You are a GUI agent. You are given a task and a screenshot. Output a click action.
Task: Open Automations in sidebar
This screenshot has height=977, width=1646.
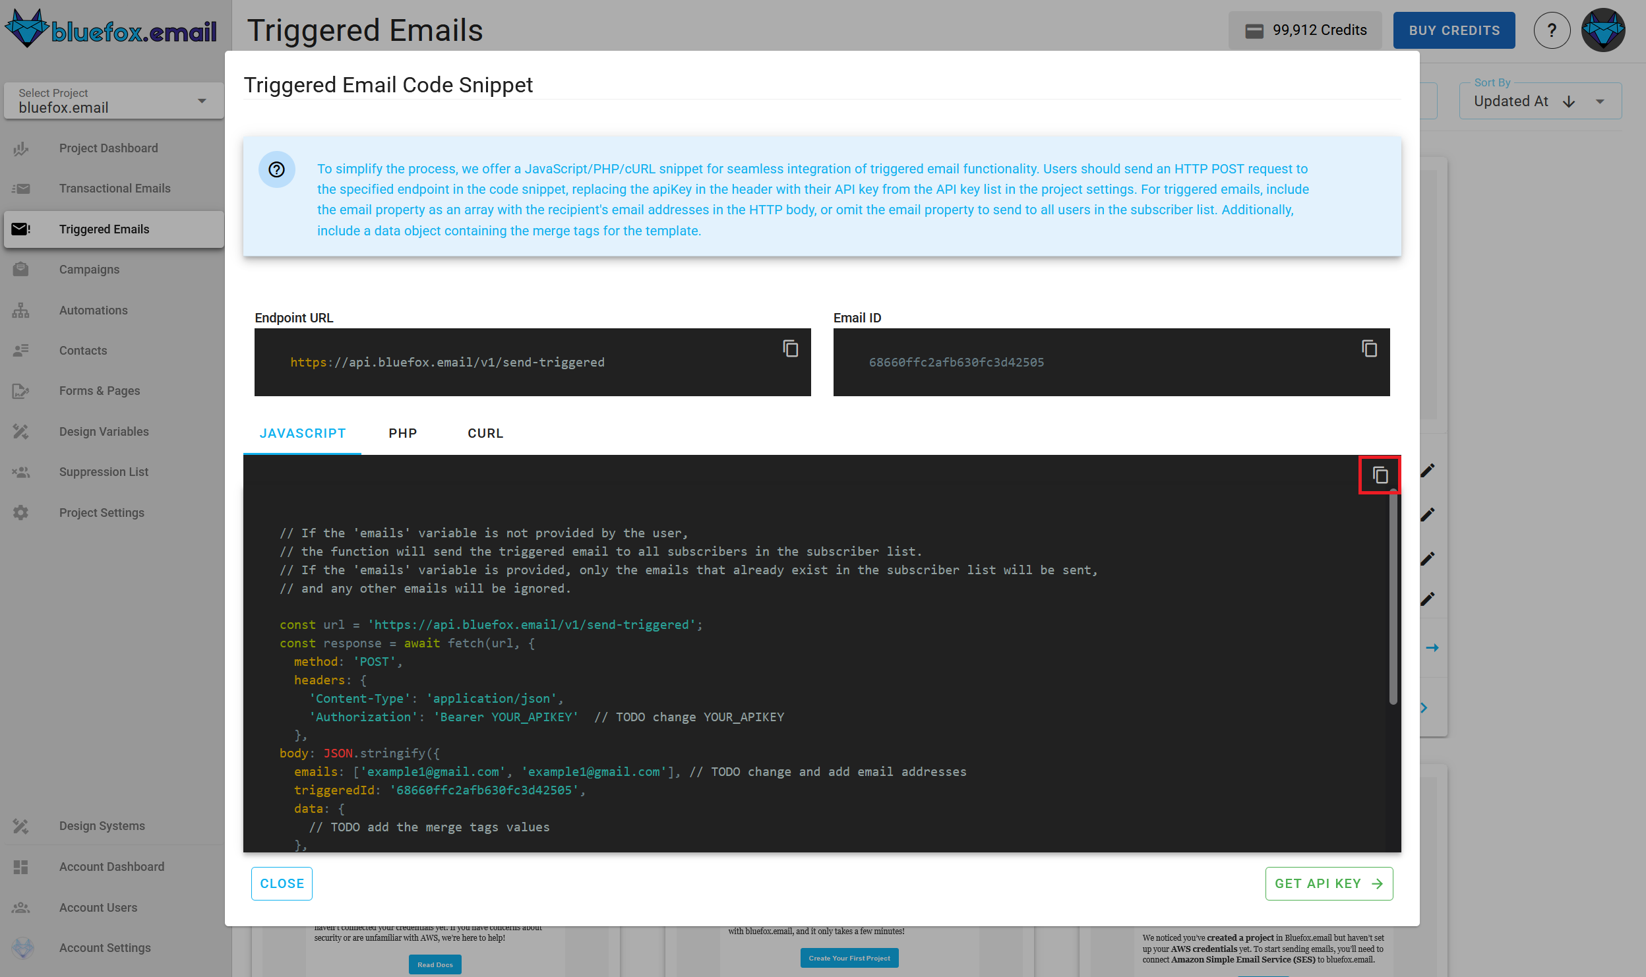(x=113, y=310)
